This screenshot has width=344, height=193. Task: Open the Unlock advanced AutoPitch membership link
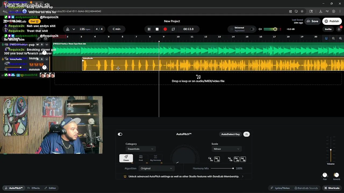tap(184, 176)
